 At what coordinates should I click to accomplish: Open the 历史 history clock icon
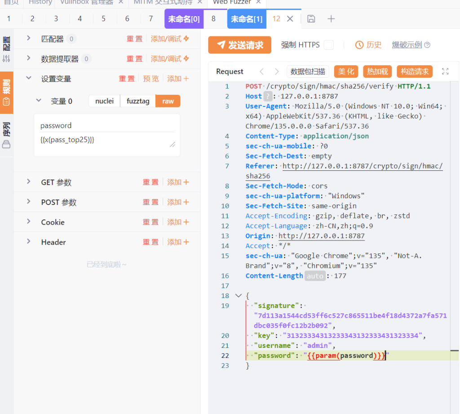(x=359, y=45)
